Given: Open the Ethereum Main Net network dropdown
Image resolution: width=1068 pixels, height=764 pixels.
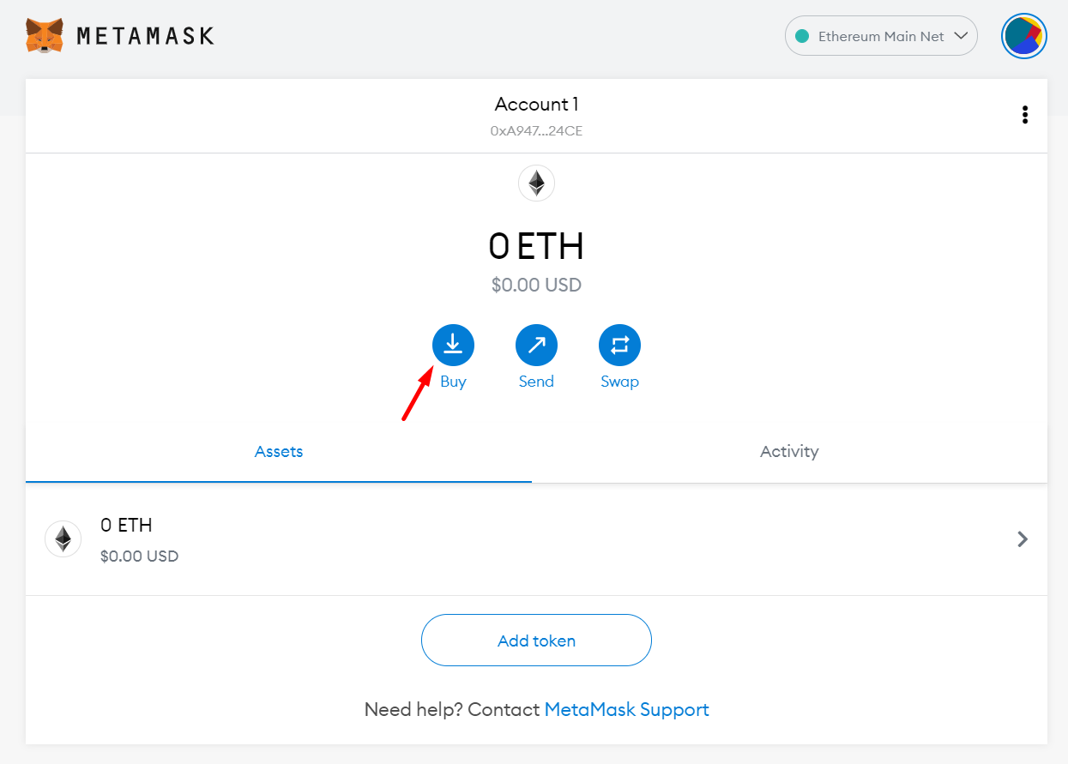Looking at the screenshot, I should [881, 36].
